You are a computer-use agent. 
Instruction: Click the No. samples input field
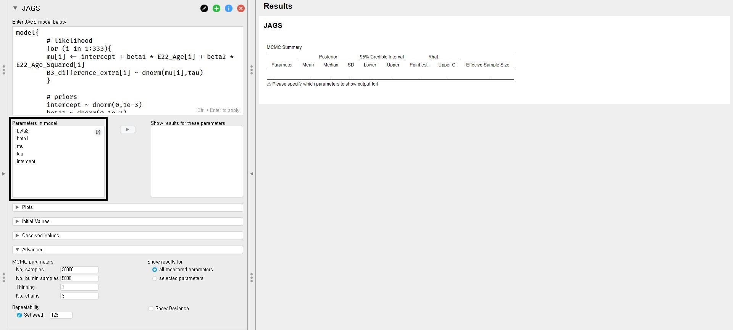coord(79,270)
